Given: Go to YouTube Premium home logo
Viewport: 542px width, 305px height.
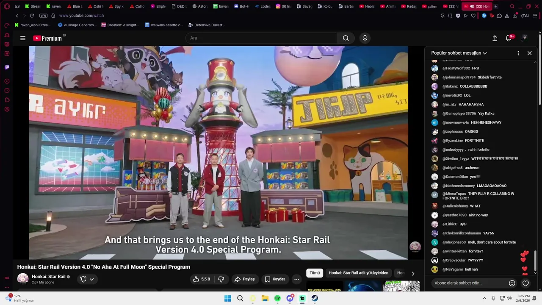Looking at the screenshot, I should pyautogui.click(x=47, y=38).
